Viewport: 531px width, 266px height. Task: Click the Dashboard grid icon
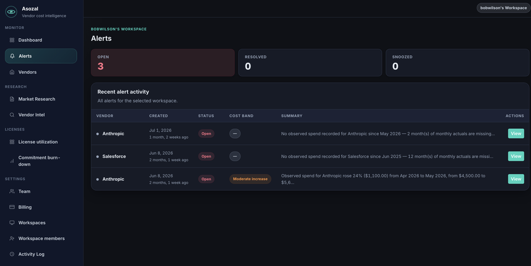coord(12,40)
